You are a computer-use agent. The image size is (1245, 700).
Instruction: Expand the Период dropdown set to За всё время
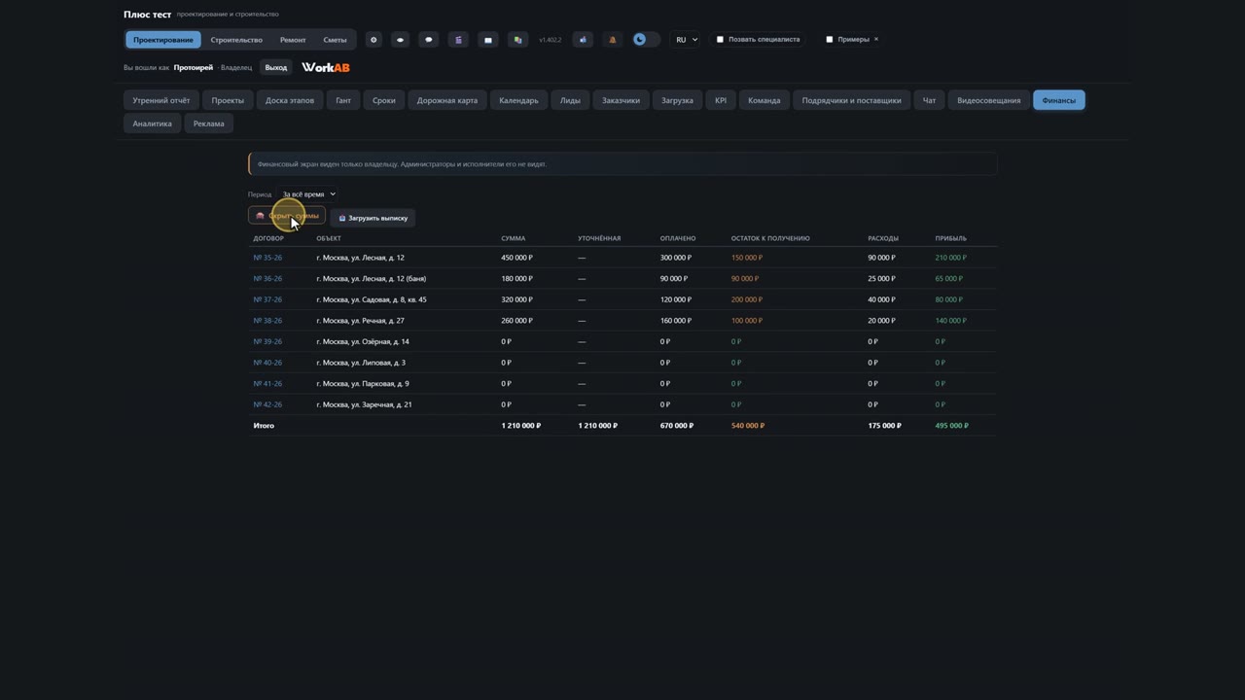307,194
